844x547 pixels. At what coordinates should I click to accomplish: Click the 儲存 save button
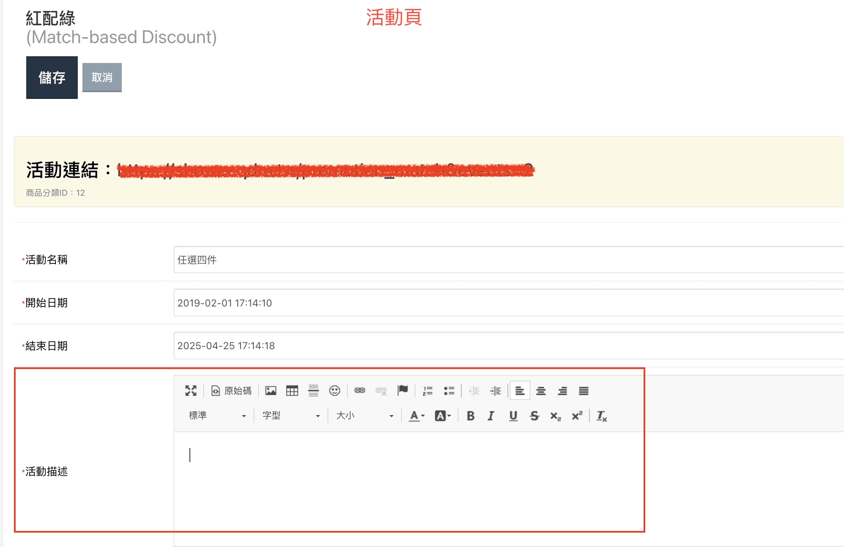[x=52, y=77]
